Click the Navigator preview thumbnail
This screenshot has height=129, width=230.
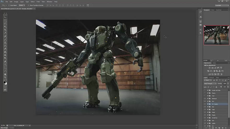(x=216, y=35)
